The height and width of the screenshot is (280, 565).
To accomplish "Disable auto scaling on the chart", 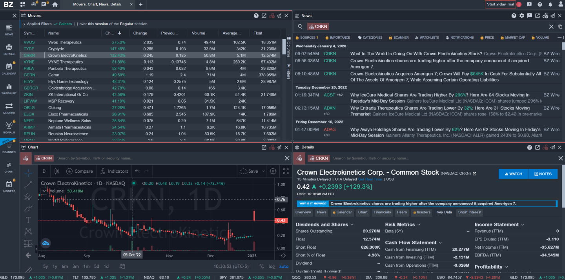I will click(x=284, y=266).
